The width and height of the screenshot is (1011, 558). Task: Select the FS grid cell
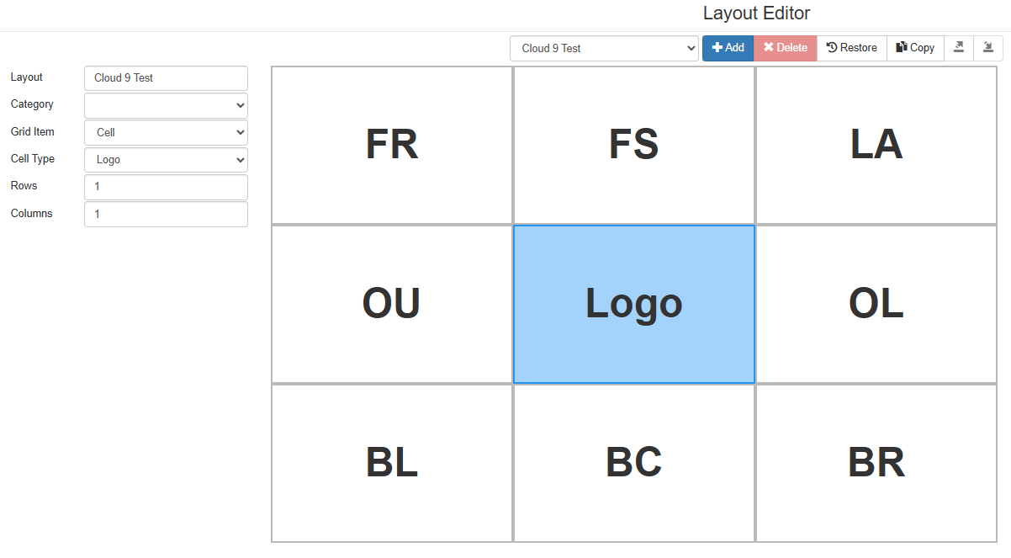634,145
